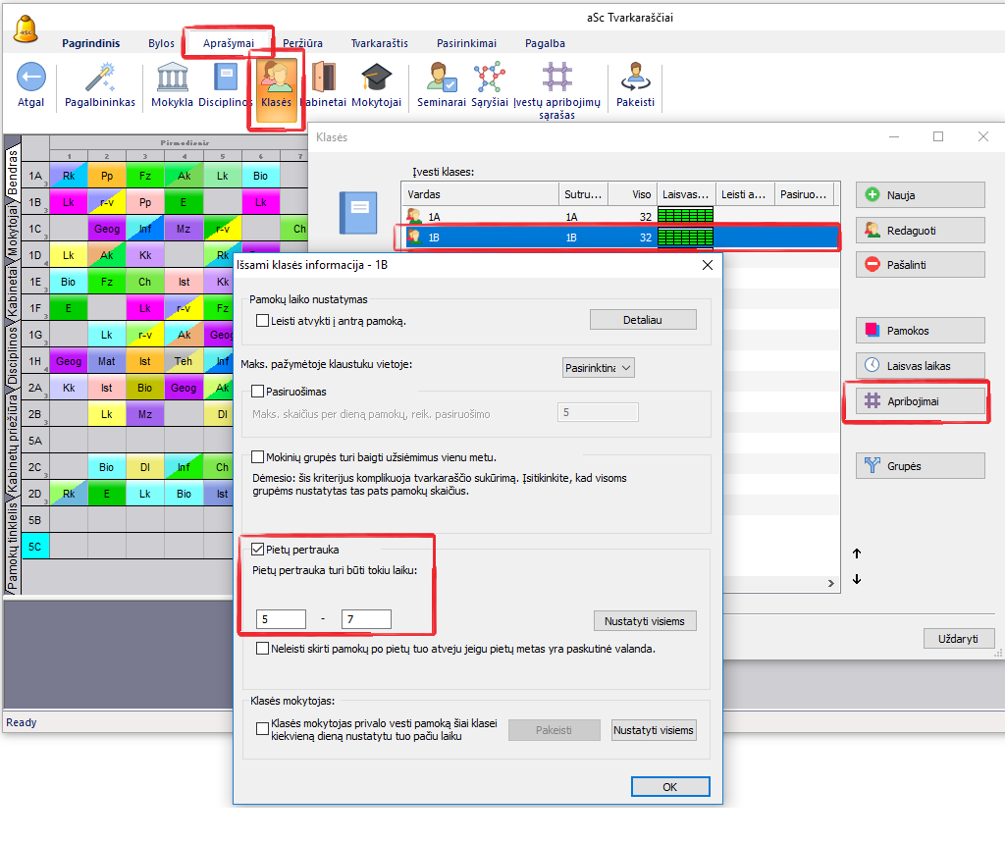Click the Atgal back arrow icon
Image resolution: width=1005 pixels, height=843 pixels.
[30, 79]
